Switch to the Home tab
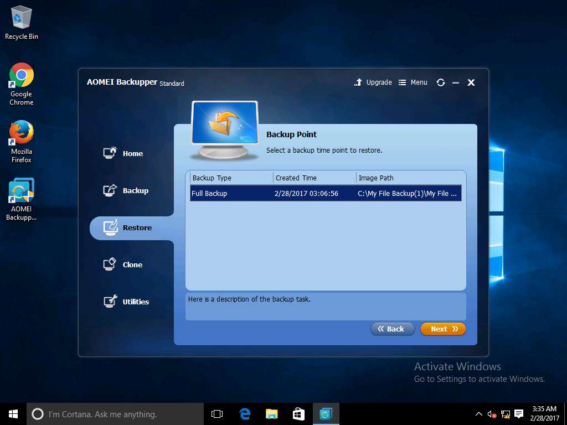This screenshot has height=425, width=567. [133, 154]
